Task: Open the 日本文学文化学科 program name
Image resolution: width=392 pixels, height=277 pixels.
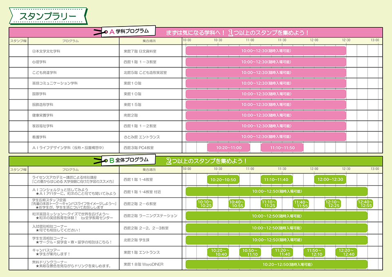Action: 46,51
